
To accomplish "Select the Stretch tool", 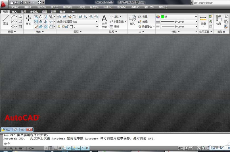I will pos(46,17).
